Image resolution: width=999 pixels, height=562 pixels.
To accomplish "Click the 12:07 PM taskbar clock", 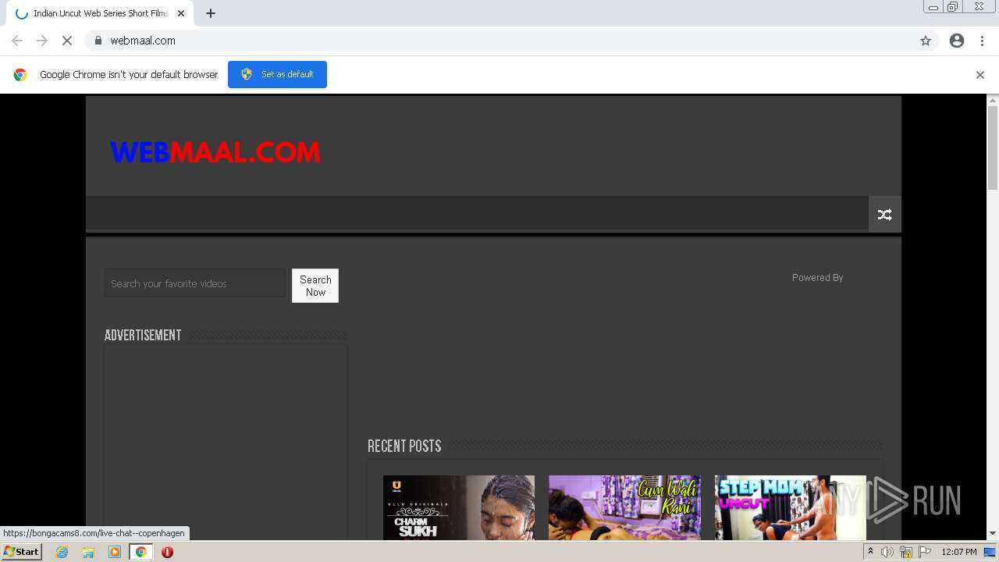I will click(959, 552).
